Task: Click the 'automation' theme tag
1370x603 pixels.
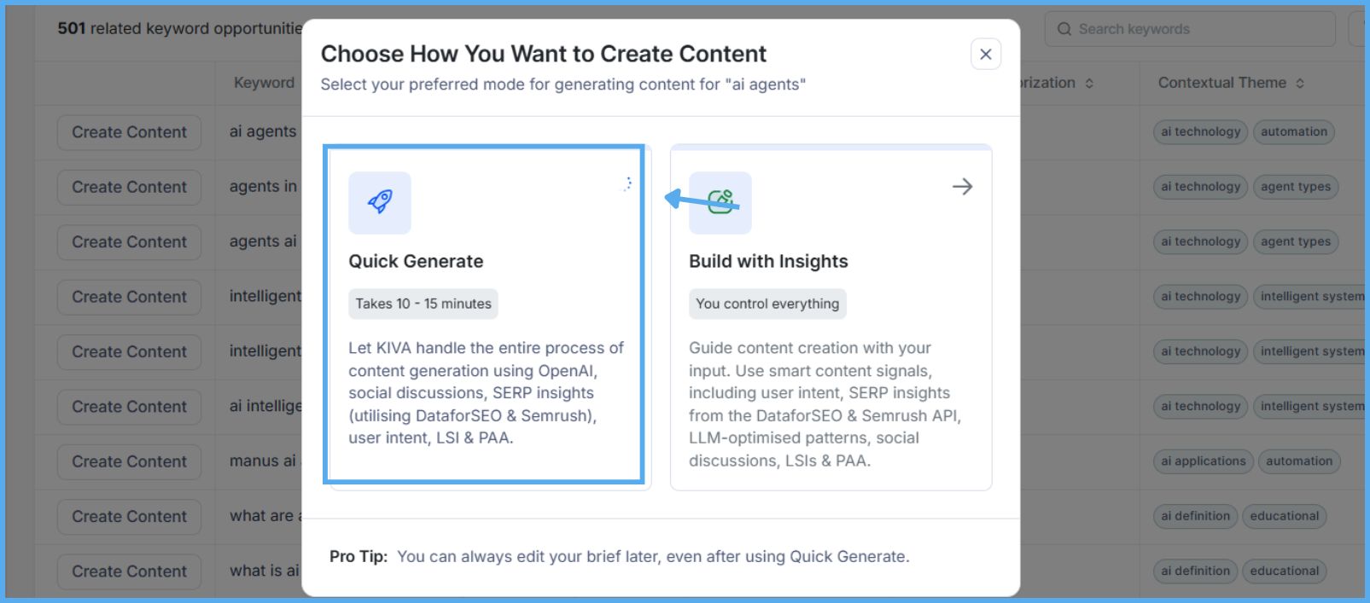Action: (x=1294, y=132)
